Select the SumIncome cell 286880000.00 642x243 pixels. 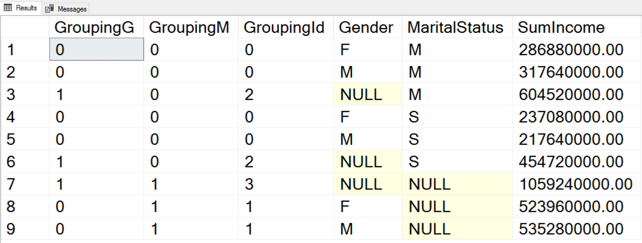click(x=571, y=50)
